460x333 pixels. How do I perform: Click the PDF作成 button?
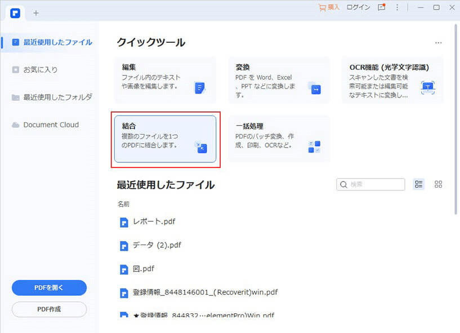(49, 309)
